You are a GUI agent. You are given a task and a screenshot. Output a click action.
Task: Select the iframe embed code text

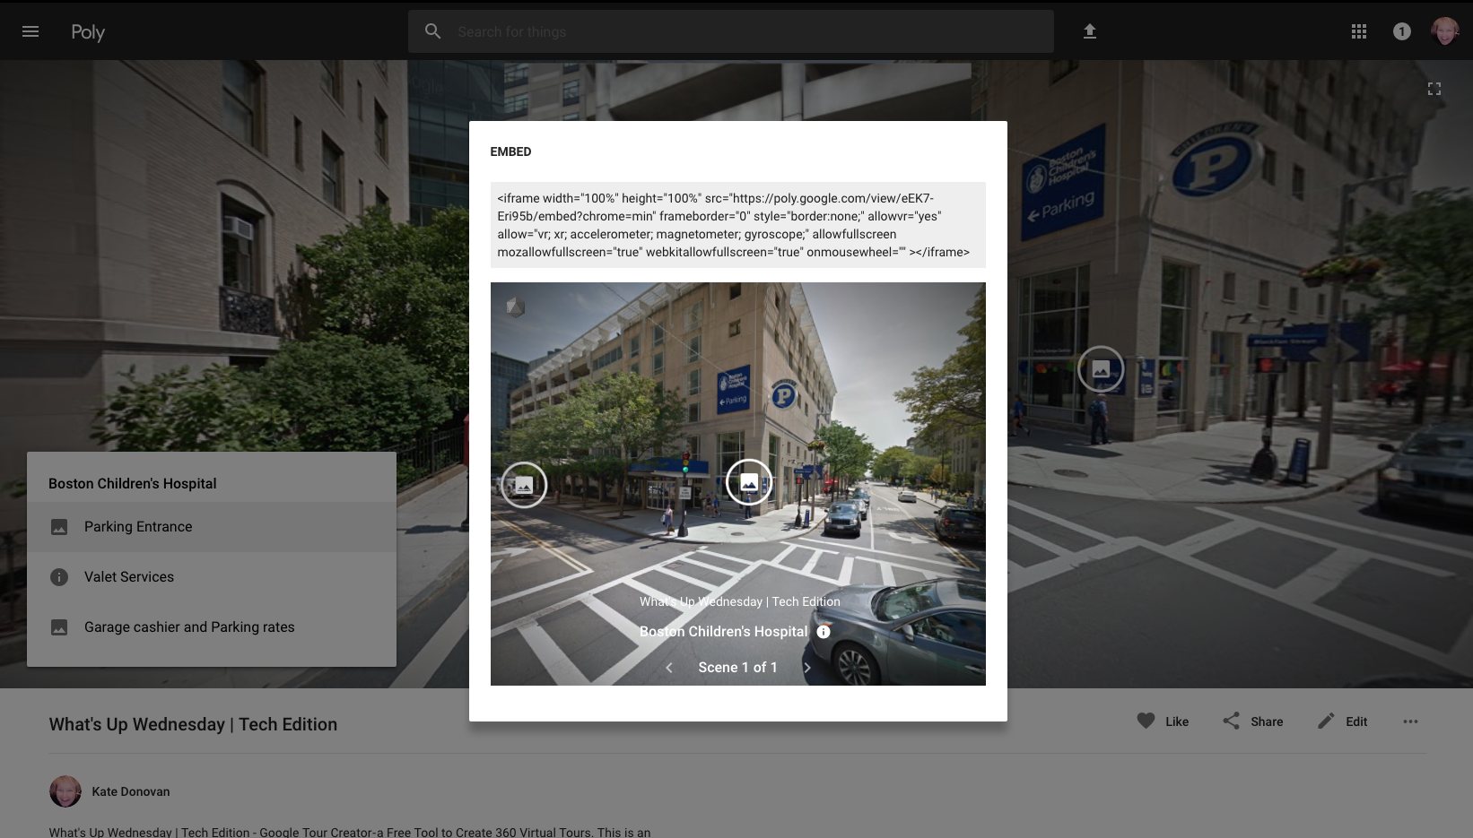tap(737, 225)
